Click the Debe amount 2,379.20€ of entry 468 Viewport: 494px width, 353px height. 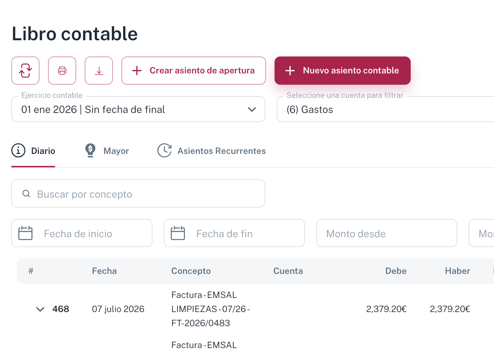386,309
